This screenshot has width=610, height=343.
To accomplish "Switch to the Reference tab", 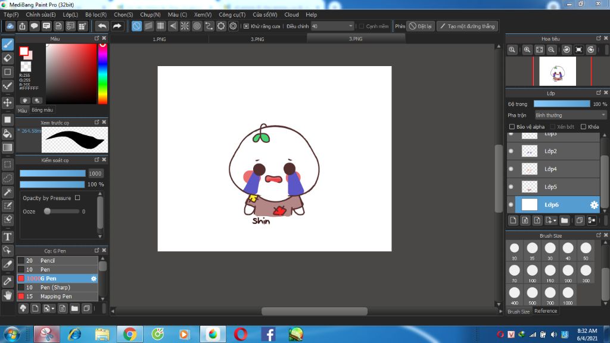I will [546, 311].
